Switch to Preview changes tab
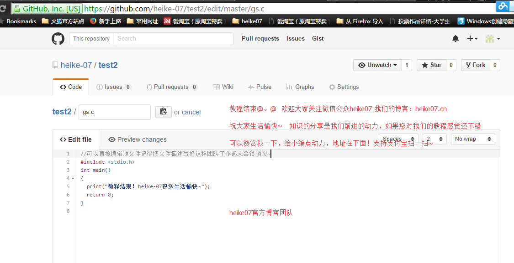Screen dimensions: 514x263 (138, 139)
